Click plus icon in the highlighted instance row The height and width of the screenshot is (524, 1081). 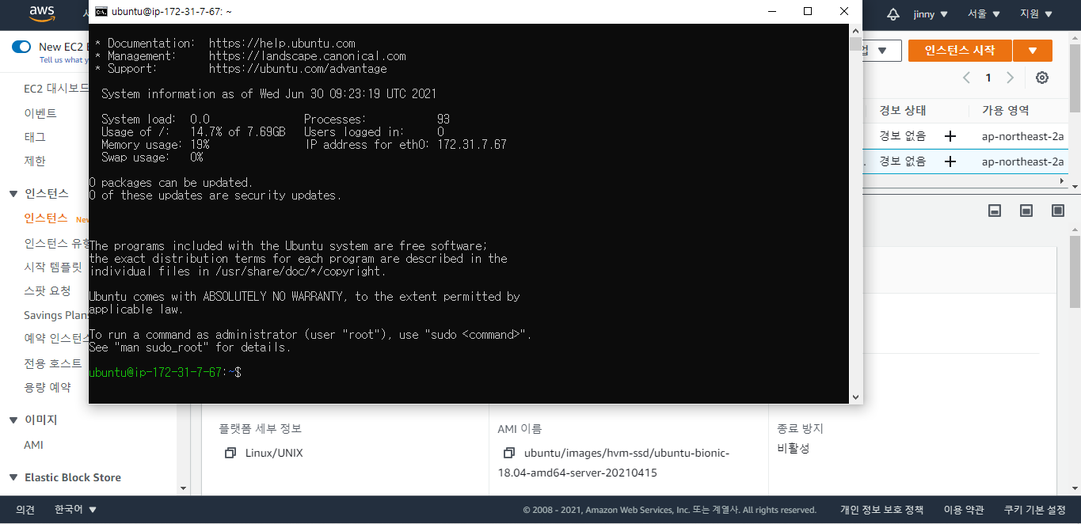[x=950, y=161]
